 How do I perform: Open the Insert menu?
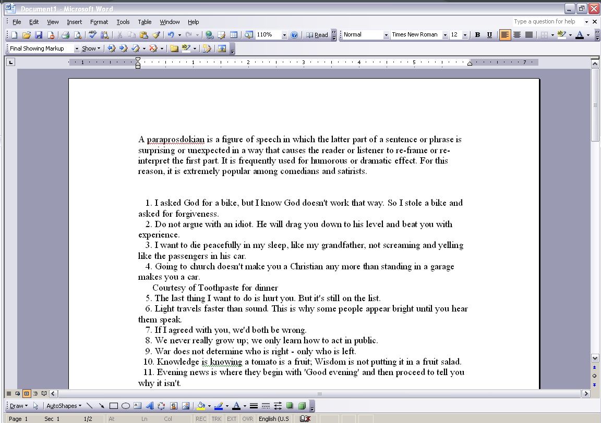click(x=74, y=22)
